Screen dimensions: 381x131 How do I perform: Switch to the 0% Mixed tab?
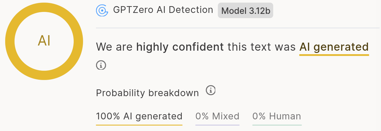tap(217, 116)
